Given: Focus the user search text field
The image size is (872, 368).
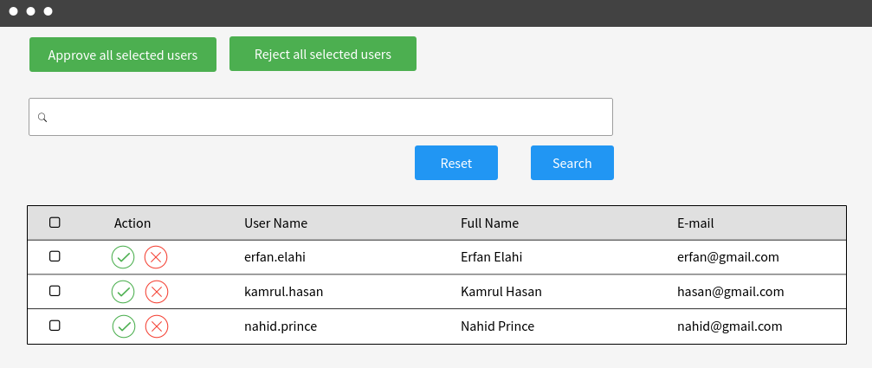Looking at the screenshot, I should click(321, 117).
